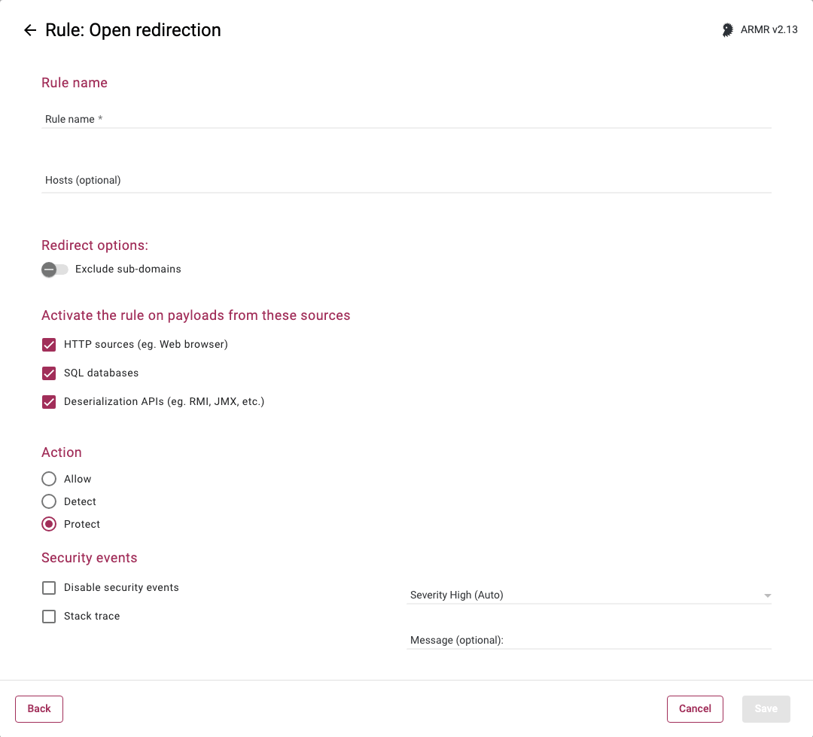Click 'Activate the rule on payloads' heading

click(x=196, y=315)
